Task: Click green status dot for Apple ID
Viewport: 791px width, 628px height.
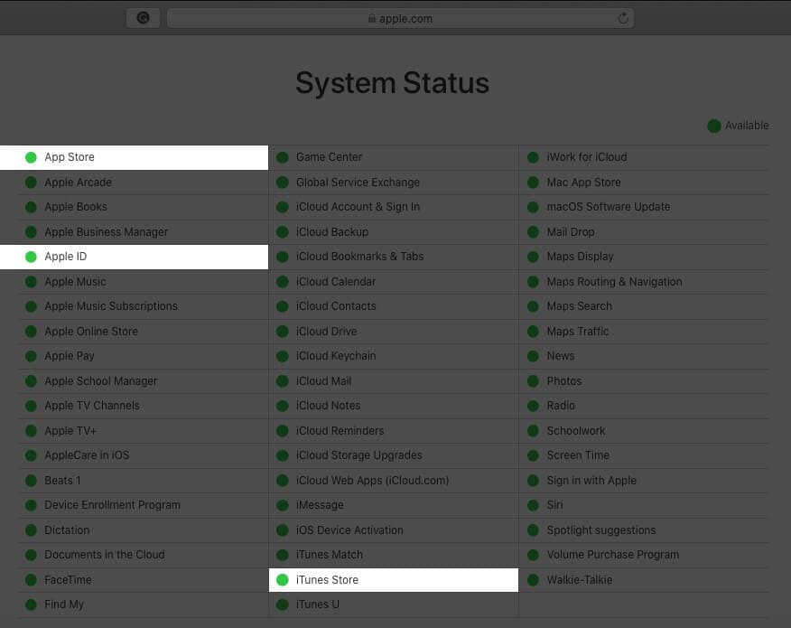Action: [x=31, y=257]
